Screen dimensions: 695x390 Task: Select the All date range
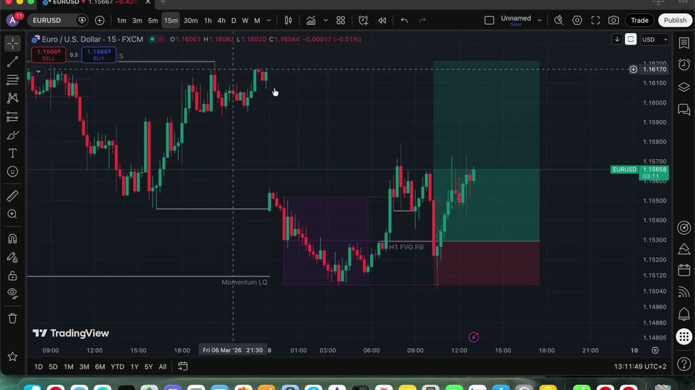[x=162, y=367]
